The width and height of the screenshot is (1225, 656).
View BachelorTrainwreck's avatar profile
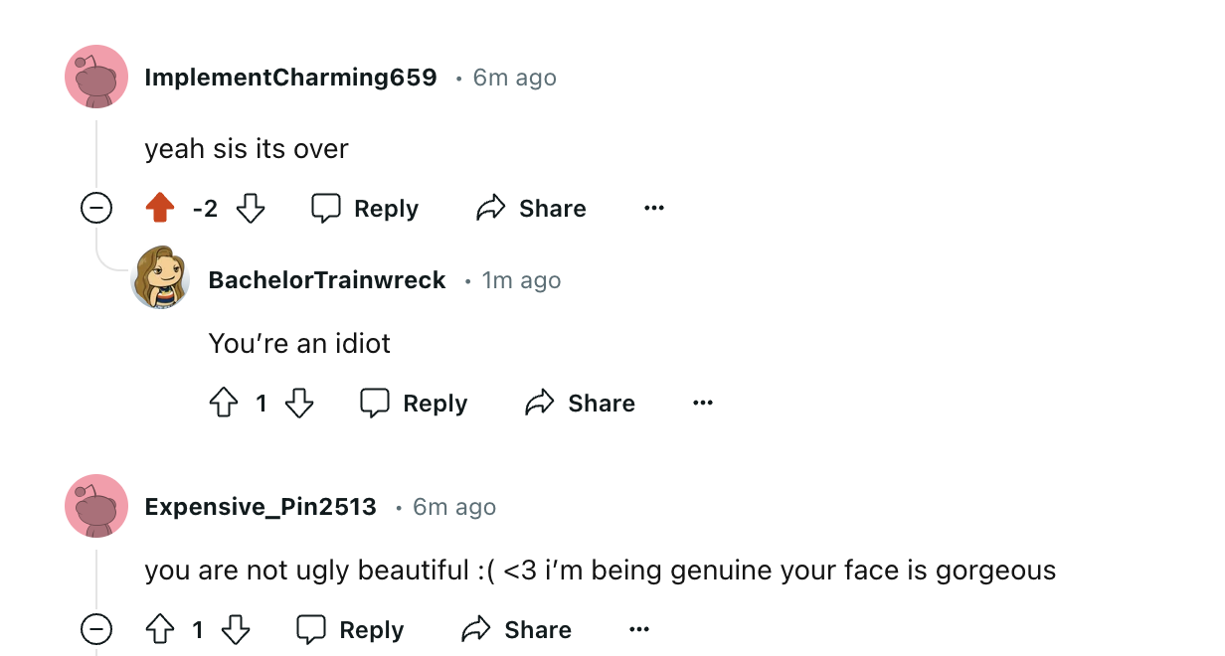pos(160,277)
